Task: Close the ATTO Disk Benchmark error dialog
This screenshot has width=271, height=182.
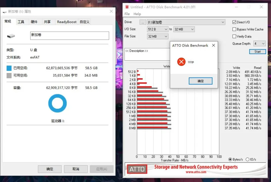Action: [x=214, y=45]
